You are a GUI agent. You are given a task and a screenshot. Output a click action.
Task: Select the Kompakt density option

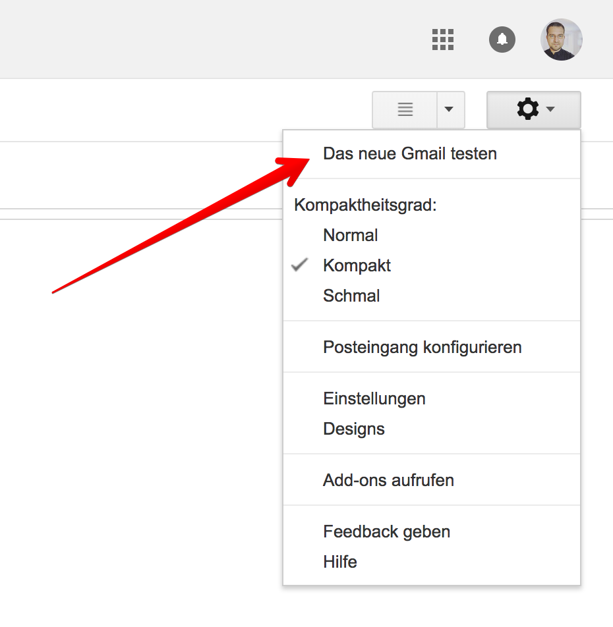point(357,265)
